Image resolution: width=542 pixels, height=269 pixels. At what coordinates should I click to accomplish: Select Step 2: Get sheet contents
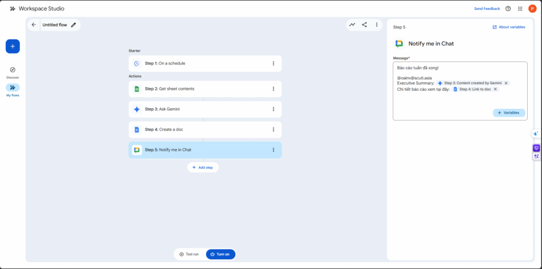click(x=201, y=89)
